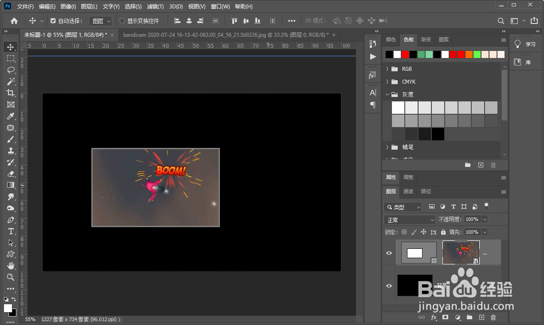Expand the CMYK swatch group
Viewport: 544px width, 325px height.
(387, 81)
